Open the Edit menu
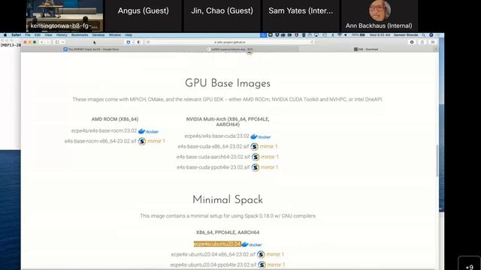 [x=38, y=35]
